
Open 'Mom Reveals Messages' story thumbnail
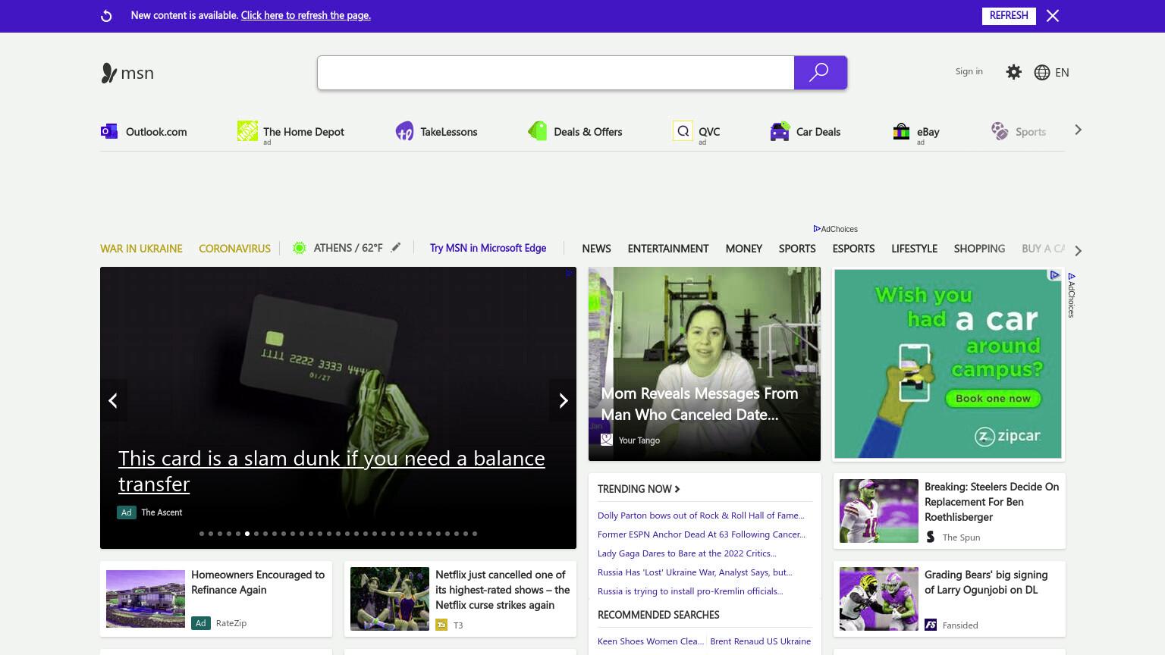point(705,364)
